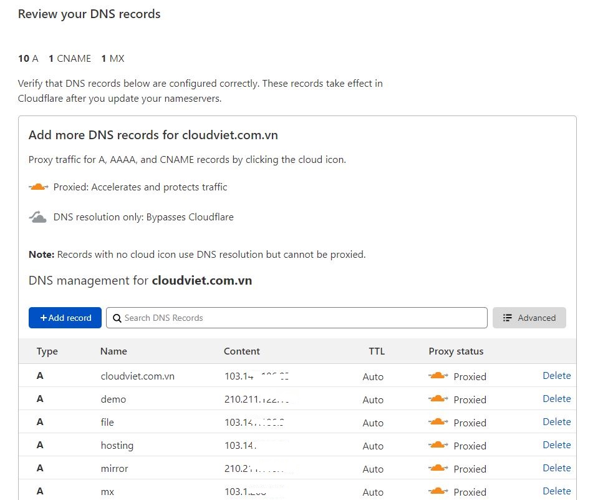Toggle proxy cloud for mirror record
Screen dimensions: 608x500
438,468
